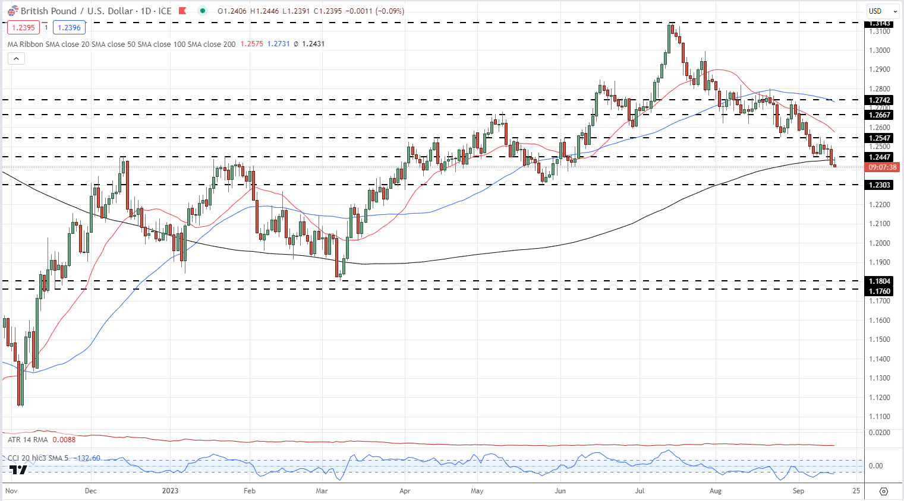Click the 0.0200 ATR scale label
The height and width of the screenshot is (501, 904).
tap(880, 433)
